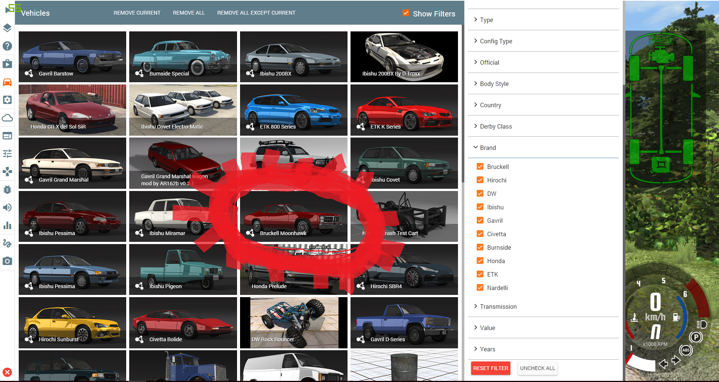The height and width of the screenshot is (382, 719).
Task: Select the orange car vehicles icon
Action: point(7,82)
